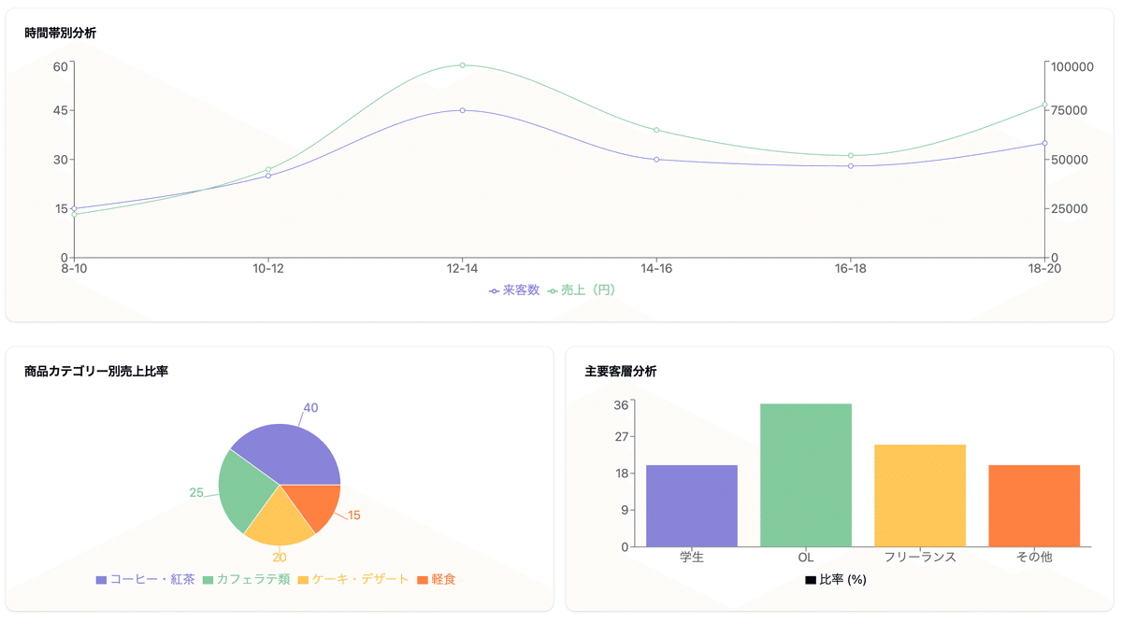Select the green 25 pie slice
Viewport: 1122px width, 622px height.
coord(245,490)
